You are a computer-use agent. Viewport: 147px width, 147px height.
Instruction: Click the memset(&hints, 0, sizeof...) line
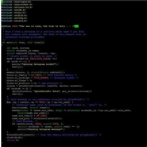coord(36,72)
